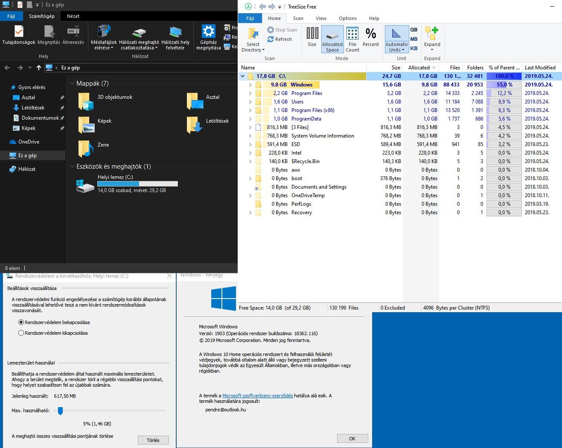Click C: drive usage bar
Image resolution: width=562 pixels, height=448 pixels.
pyautogui.click(x=137, y=184)
